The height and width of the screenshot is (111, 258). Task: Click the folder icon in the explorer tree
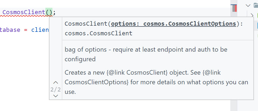(x=256, y=5)
